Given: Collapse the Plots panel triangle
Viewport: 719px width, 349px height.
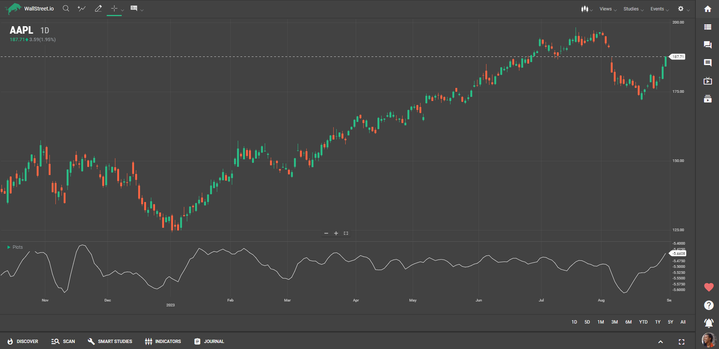Looking at the screenshot, I should pyautogui.click(x=9, y=247).
